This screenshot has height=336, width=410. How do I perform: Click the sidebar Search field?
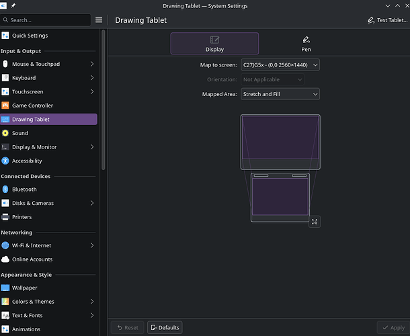coord(47,20)
